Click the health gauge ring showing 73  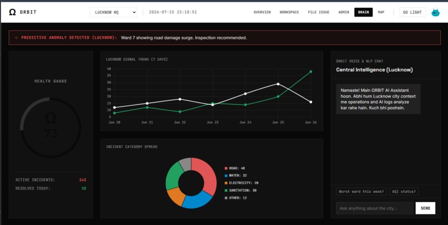coord(51,127)
